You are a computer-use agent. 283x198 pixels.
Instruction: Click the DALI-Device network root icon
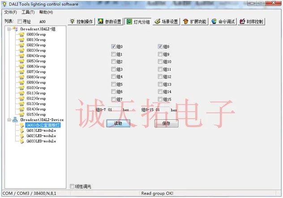point(15,120)
